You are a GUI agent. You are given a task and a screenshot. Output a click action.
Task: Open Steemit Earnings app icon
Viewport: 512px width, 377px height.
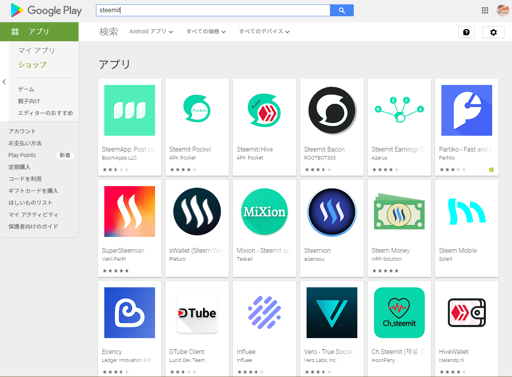(x=399, y=110)
